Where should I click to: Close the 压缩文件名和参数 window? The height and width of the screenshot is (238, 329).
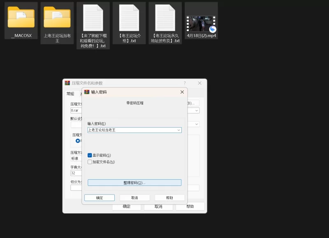[x=199, y=83]
